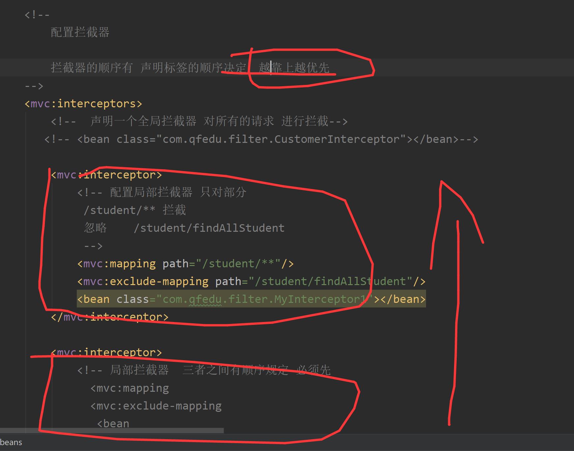The width and height of the screenshot is (574, 451).
Task: Click the commented-out CustomerInterceptor bean line
Action: (x=261, y=139)
